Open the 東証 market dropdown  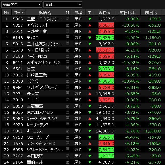[x=63, y=5]
